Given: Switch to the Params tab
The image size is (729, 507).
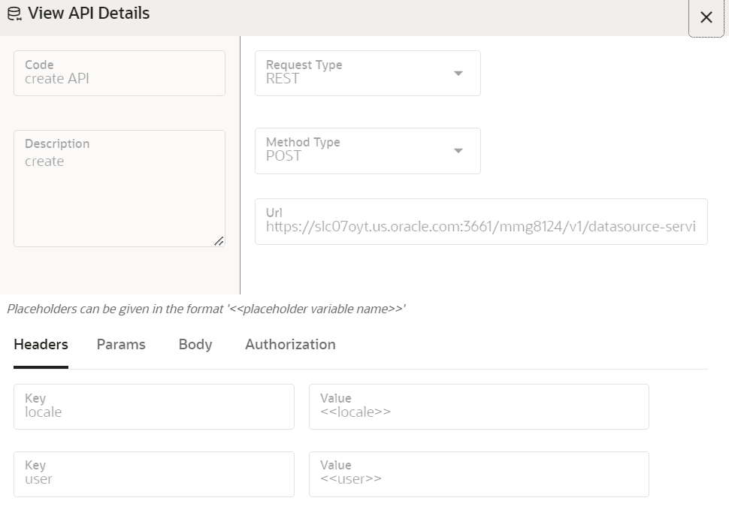Looking at the screenshot, I should (x=121, y=344).
